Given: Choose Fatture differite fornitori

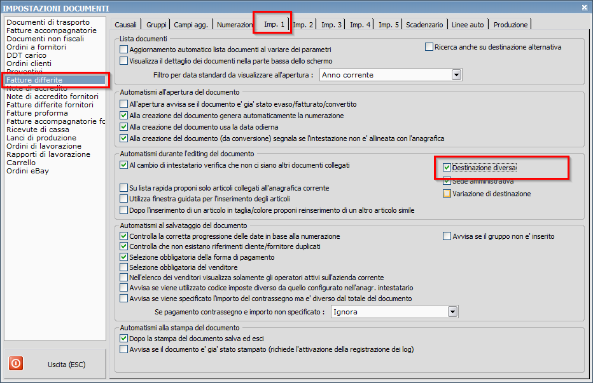Looking at the screenshot, I should tap(50, 105).
